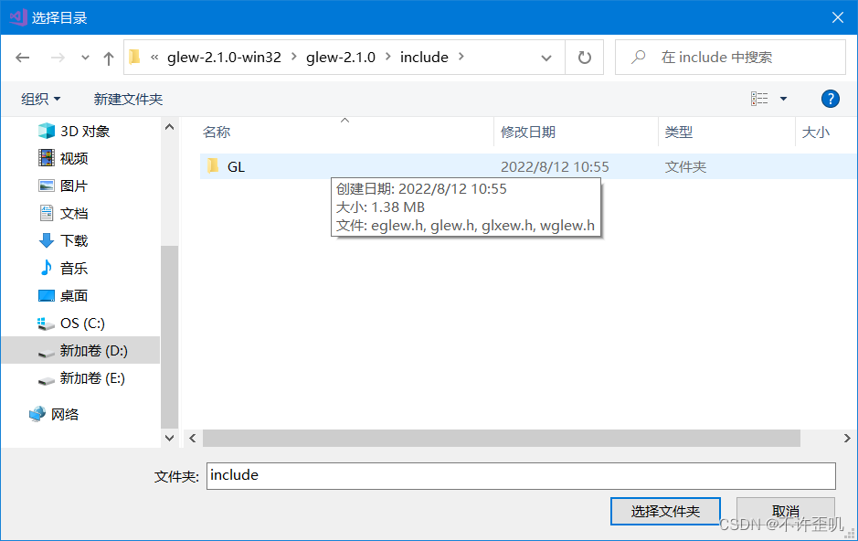858x541 pixels.
Task: Refresh the current folder view
Action: [583, 57]
